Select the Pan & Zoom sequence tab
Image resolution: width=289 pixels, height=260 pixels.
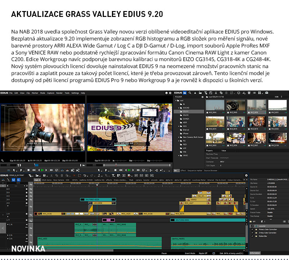(221, 180)
